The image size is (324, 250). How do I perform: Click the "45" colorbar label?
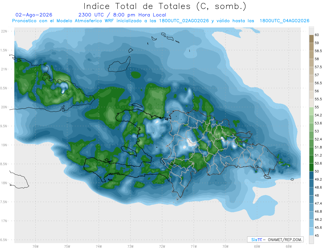tap(317, 236)
